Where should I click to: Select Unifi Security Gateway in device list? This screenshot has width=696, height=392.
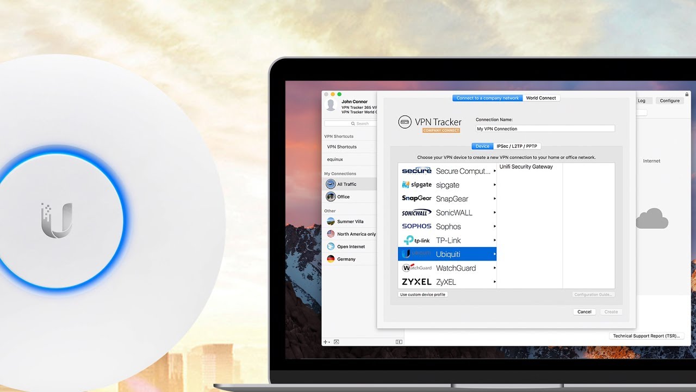click(x=526, y=167)
